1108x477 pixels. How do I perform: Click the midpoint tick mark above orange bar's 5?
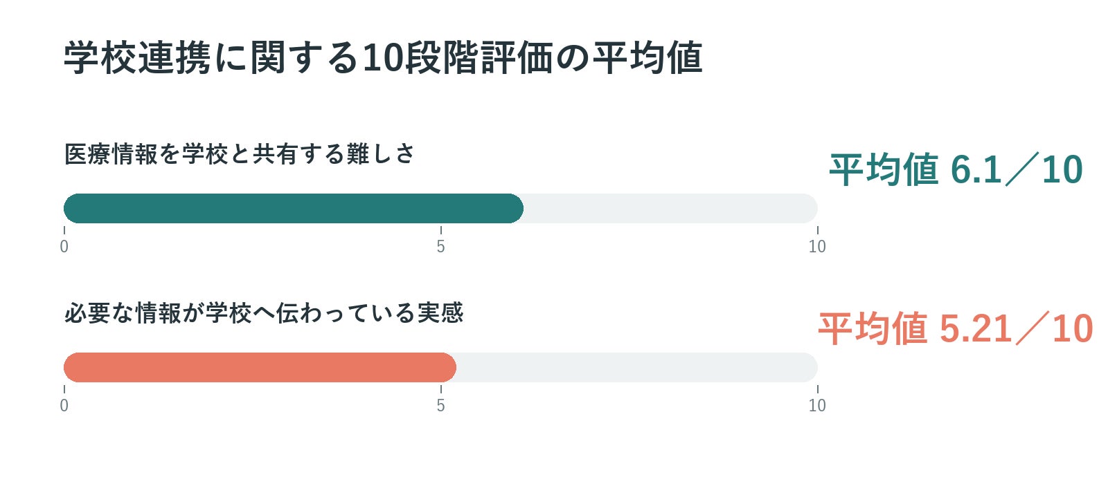[x=441, y=389]
